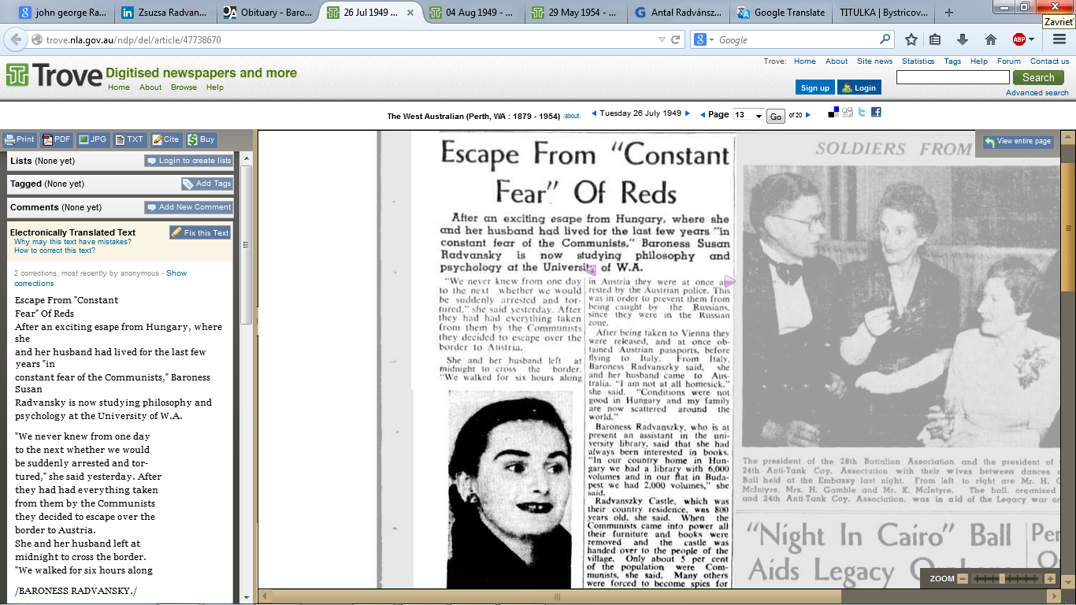Switch to 'Zsuzsa Radvan...' LinkedIn tab

(165, 13)
